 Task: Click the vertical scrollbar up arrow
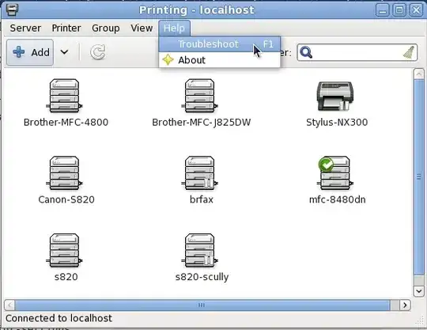(x=418, y=74)
